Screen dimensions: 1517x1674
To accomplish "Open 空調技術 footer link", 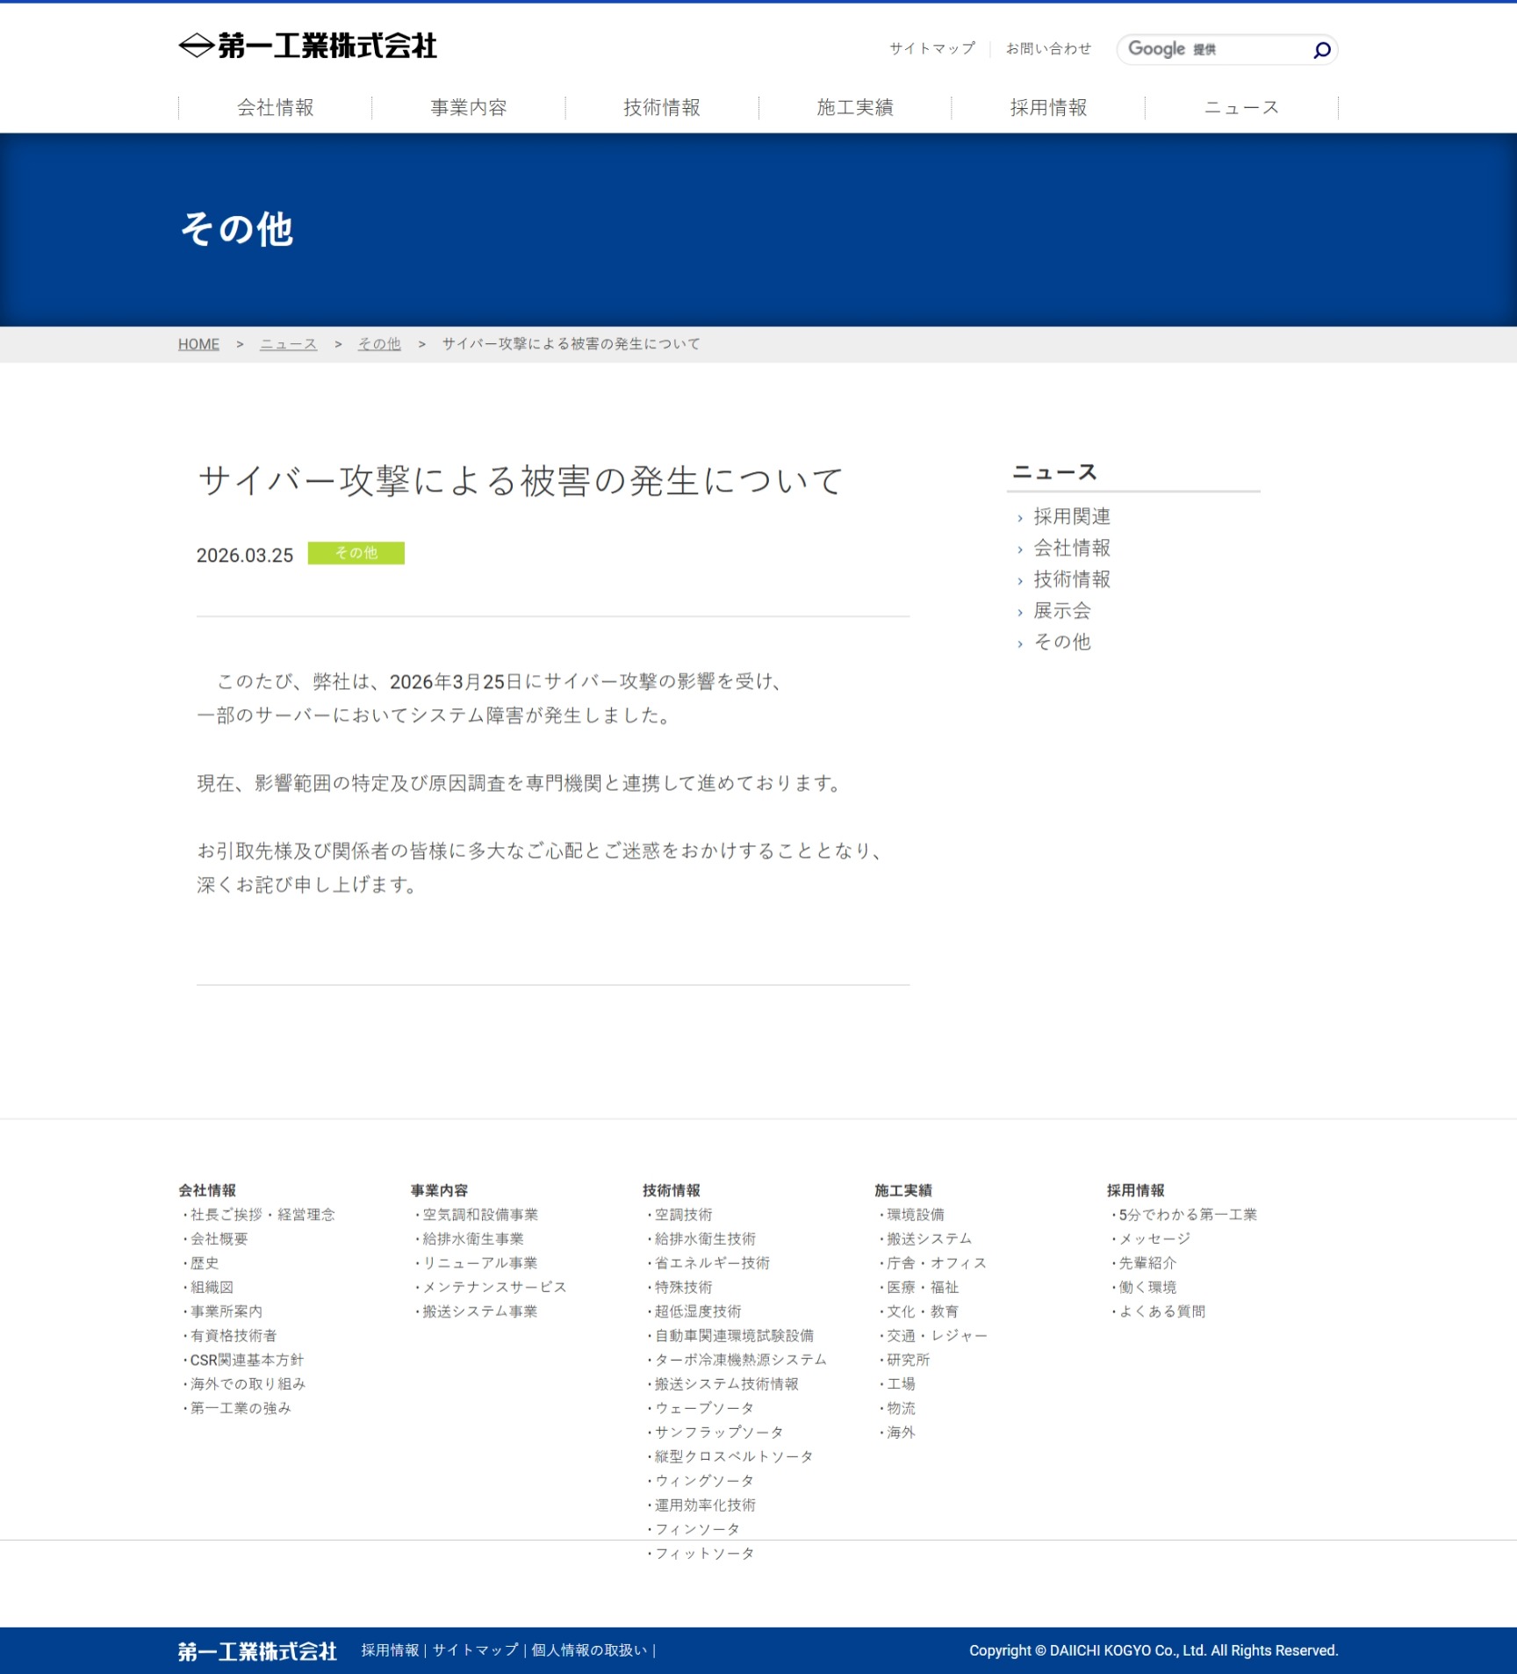I will [683, 1215].
